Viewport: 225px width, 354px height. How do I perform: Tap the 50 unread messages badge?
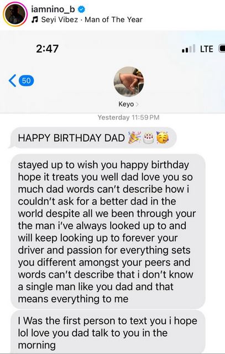pyautogui.click(x=27, y=80)
